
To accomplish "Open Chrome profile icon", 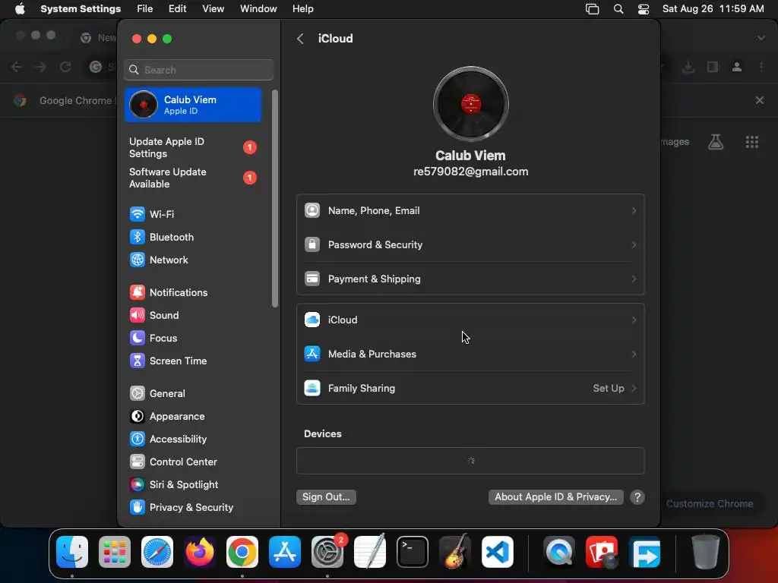I will (737, 67).
